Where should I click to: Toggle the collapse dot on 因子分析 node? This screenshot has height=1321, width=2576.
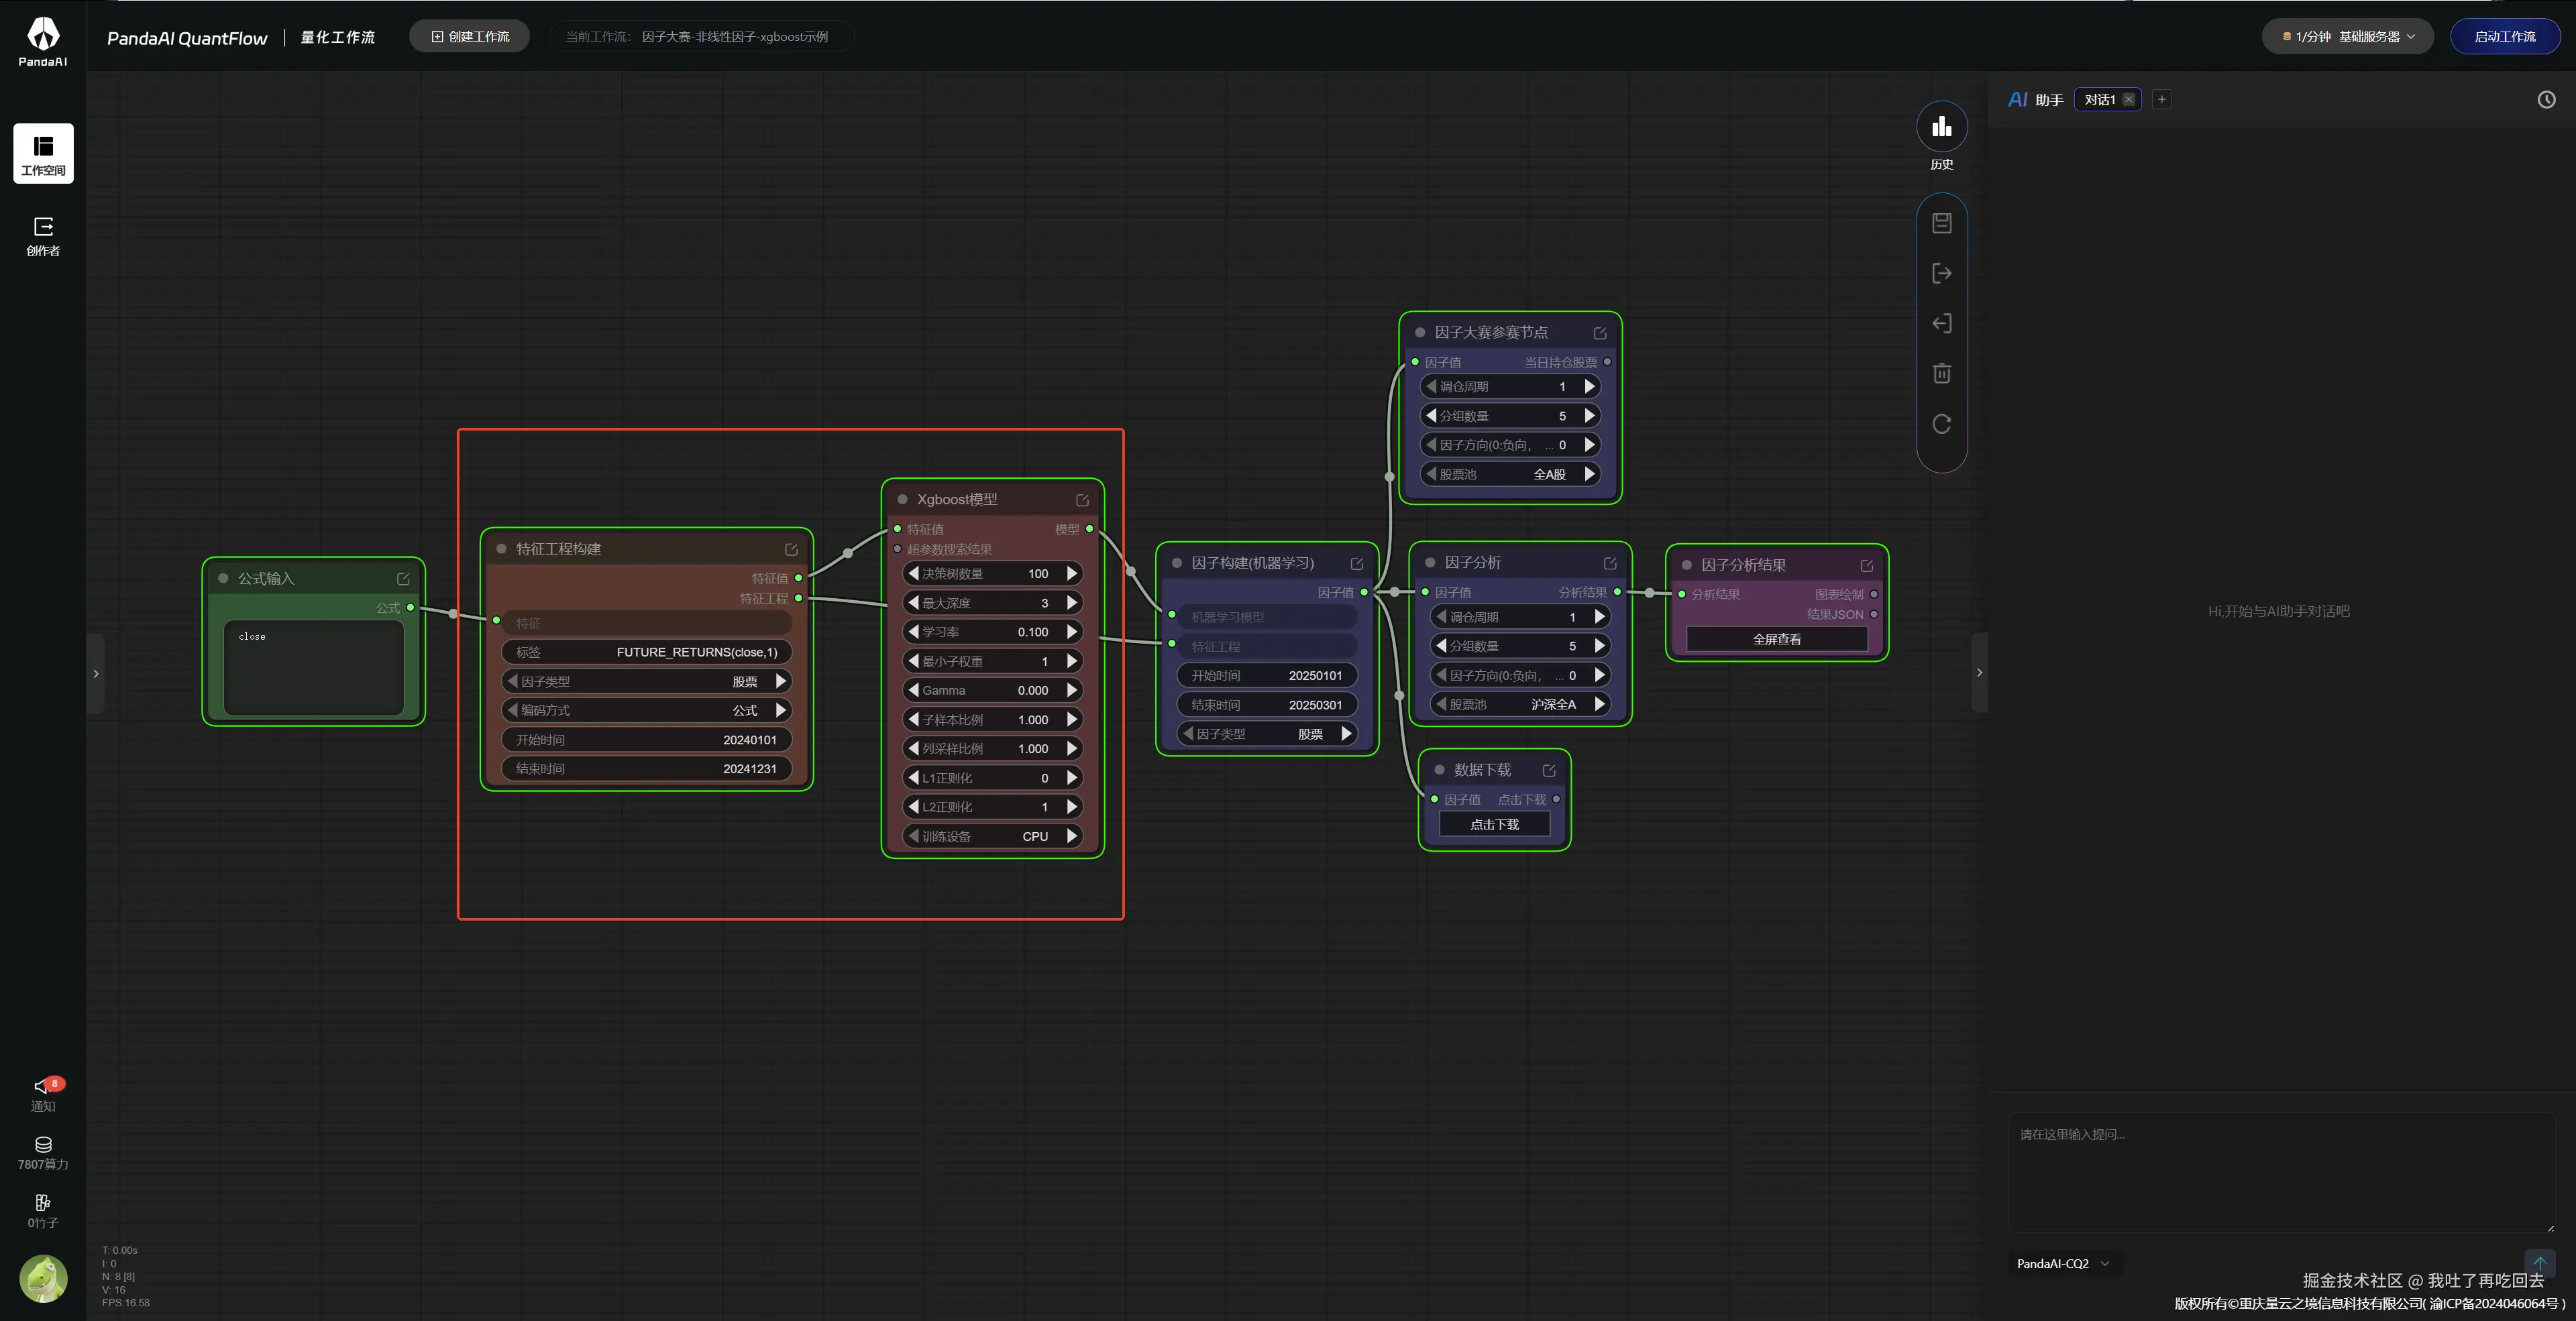pyautogui.click(x=1430, y=563)
